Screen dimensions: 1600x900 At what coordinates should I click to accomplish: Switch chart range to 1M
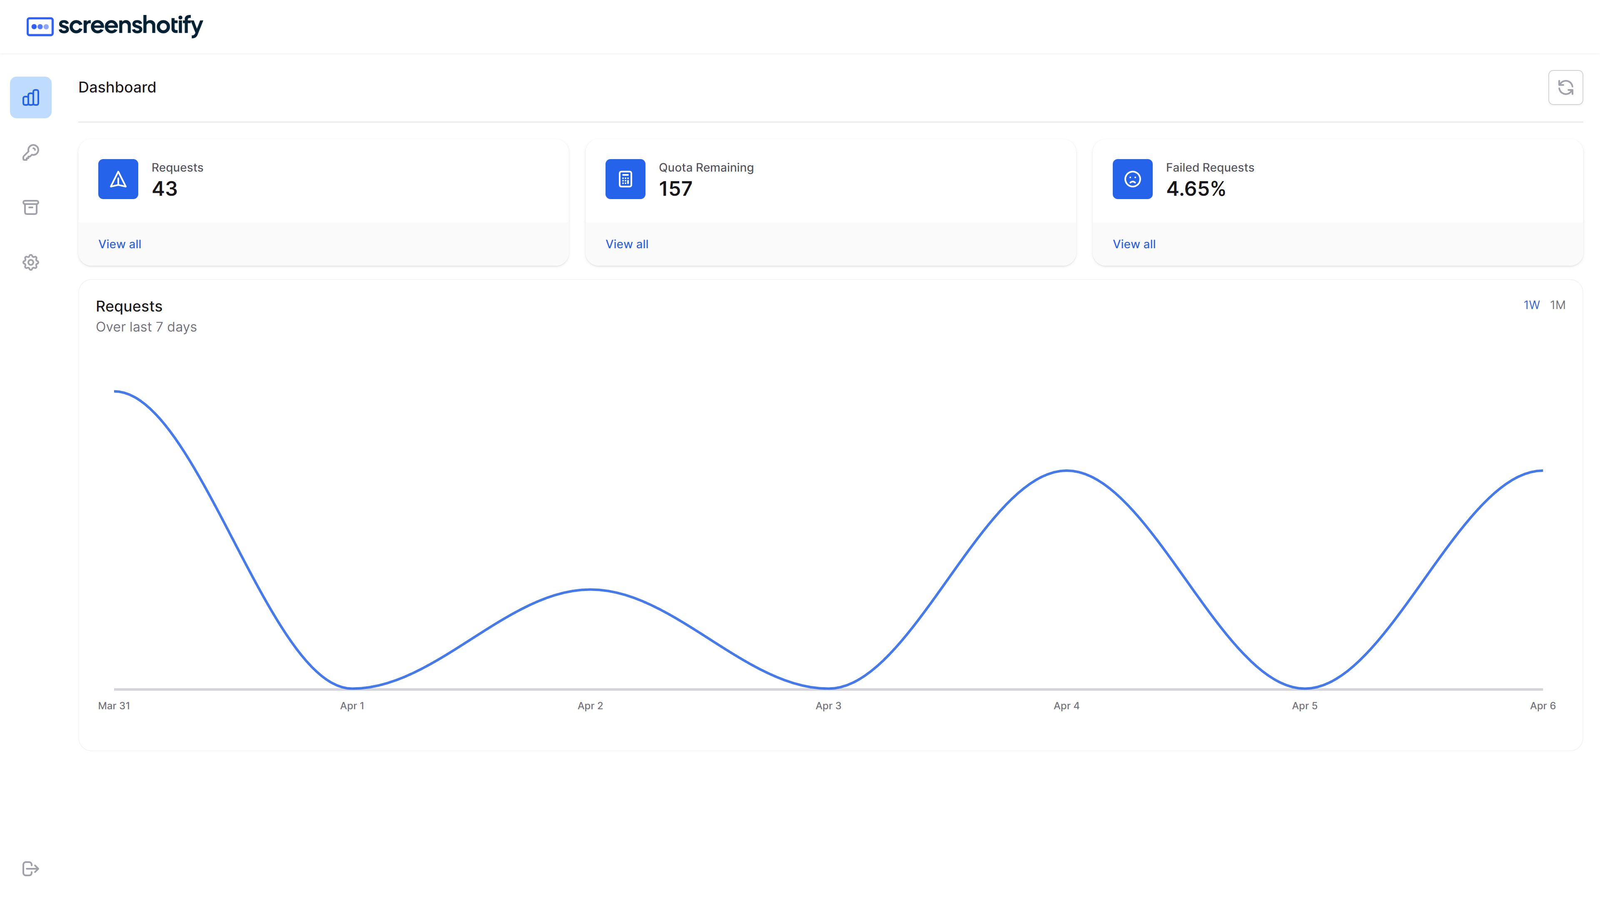tap(1557, 305)
